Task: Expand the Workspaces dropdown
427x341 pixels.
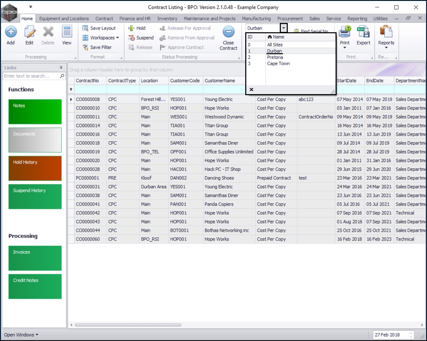Action: (118, 38)
